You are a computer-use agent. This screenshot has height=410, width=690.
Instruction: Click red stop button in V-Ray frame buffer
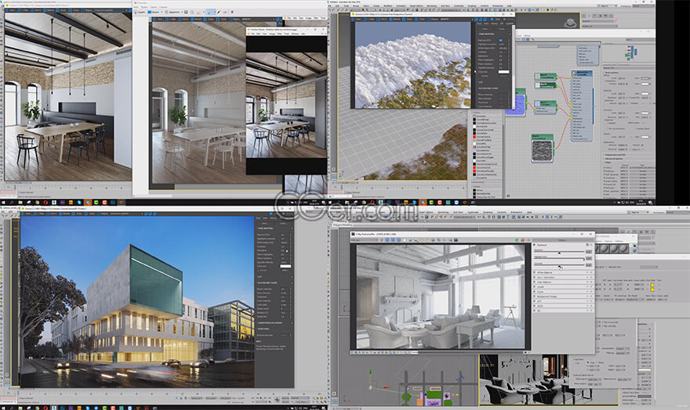click(x=522, y=240)
